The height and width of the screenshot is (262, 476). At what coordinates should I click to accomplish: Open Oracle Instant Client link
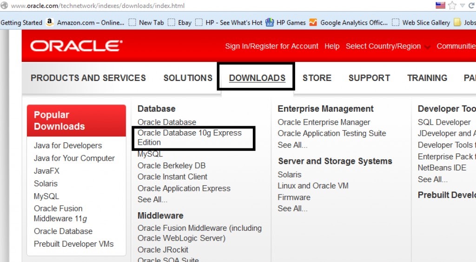[x=172, y=177]
